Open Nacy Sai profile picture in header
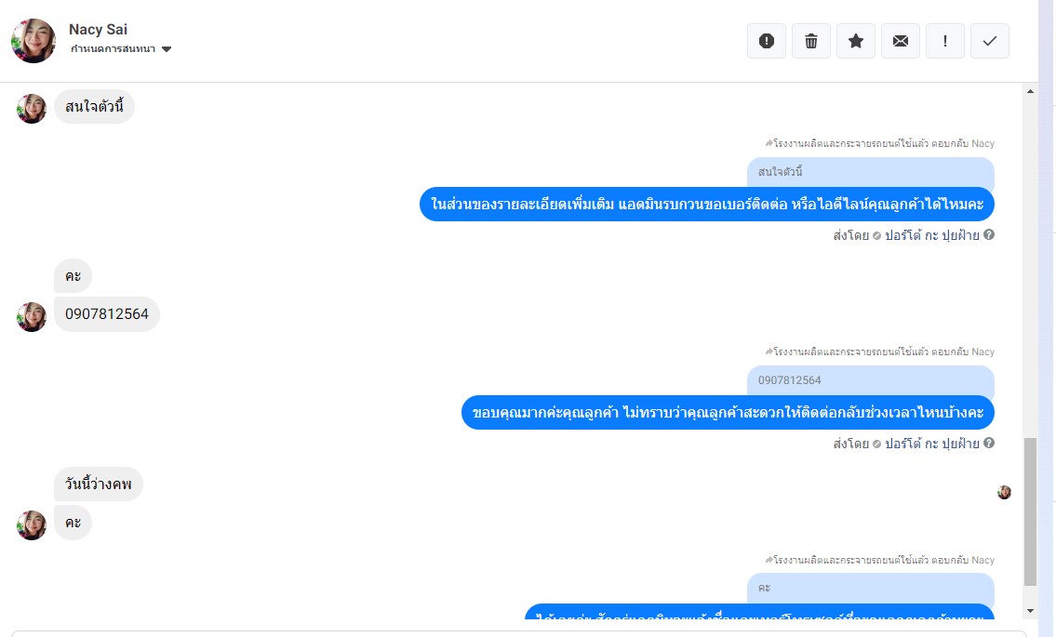The height and width of the screenshot is (637, 1056). [x=33, y=41]
